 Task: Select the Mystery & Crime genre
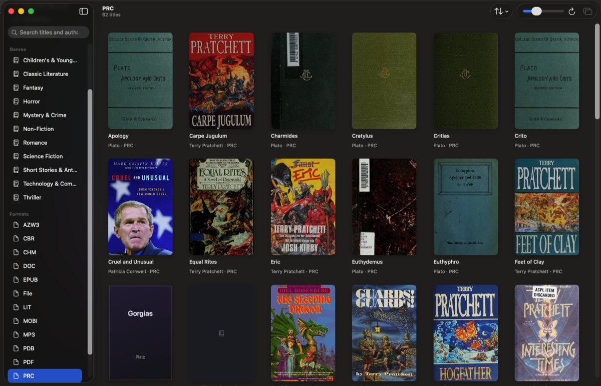tap(45, 115)
